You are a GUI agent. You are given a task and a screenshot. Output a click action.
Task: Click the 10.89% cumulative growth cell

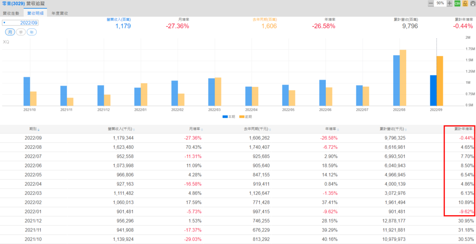click(x=467, y=202)
